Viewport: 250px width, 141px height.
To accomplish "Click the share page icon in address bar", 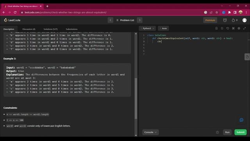I will coord(211,12).
